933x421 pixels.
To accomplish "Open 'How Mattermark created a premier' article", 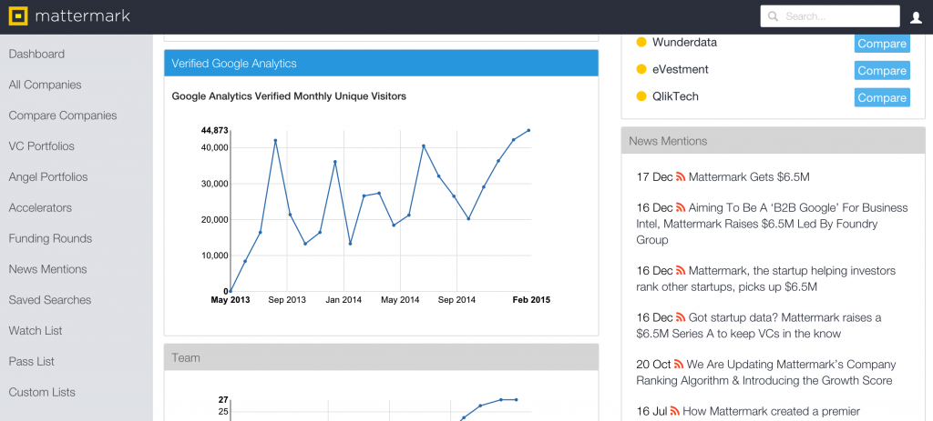I will pyautogui.click(x=772, y=411).
